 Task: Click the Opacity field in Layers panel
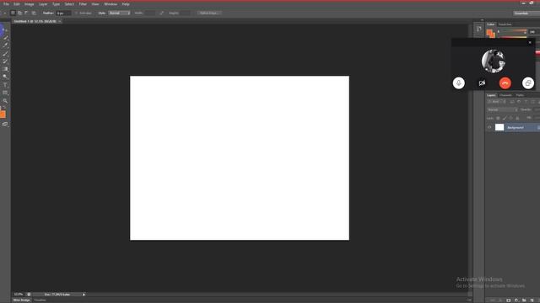pos(537,109)
